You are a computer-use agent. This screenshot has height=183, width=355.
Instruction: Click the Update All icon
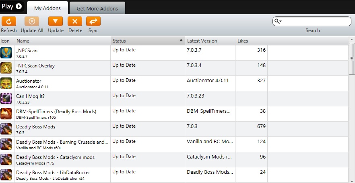32,22
